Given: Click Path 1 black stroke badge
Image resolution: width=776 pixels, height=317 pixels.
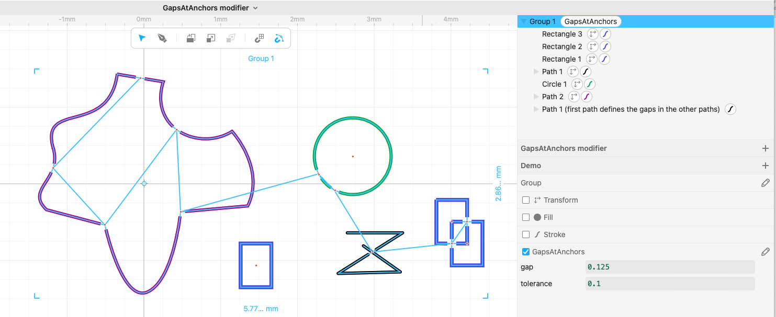Looking at the screenshot, I should [x=586, y=72].
